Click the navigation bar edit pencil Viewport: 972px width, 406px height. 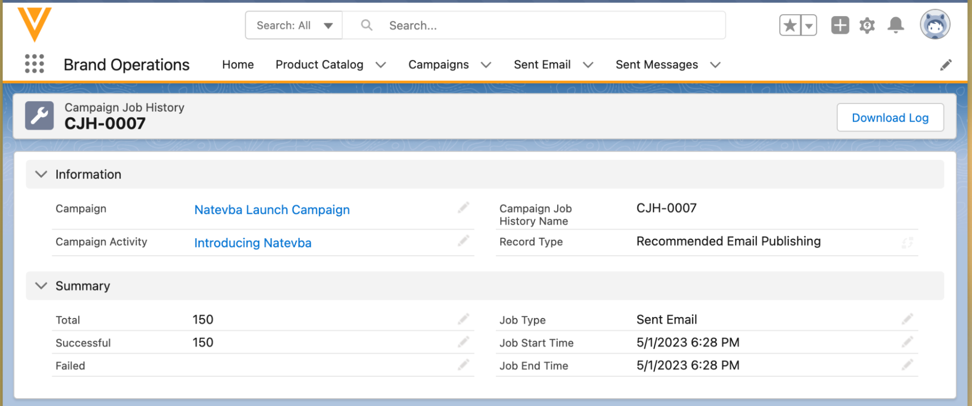coord(945,65)
